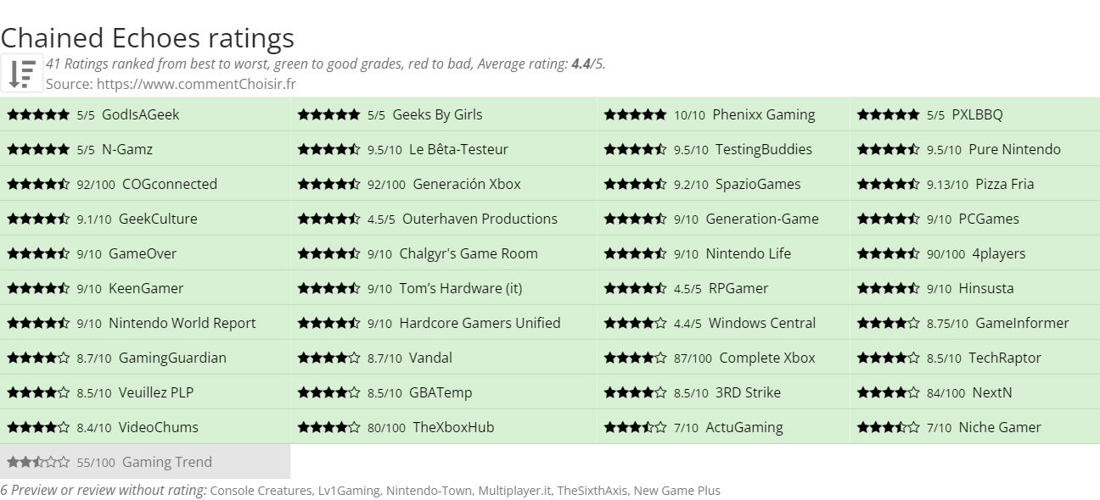Image resolution: width=1100 pixels, height=500 pixels.
Task: Open the Pure Nintendo review link
Action: pos(1014,149)
